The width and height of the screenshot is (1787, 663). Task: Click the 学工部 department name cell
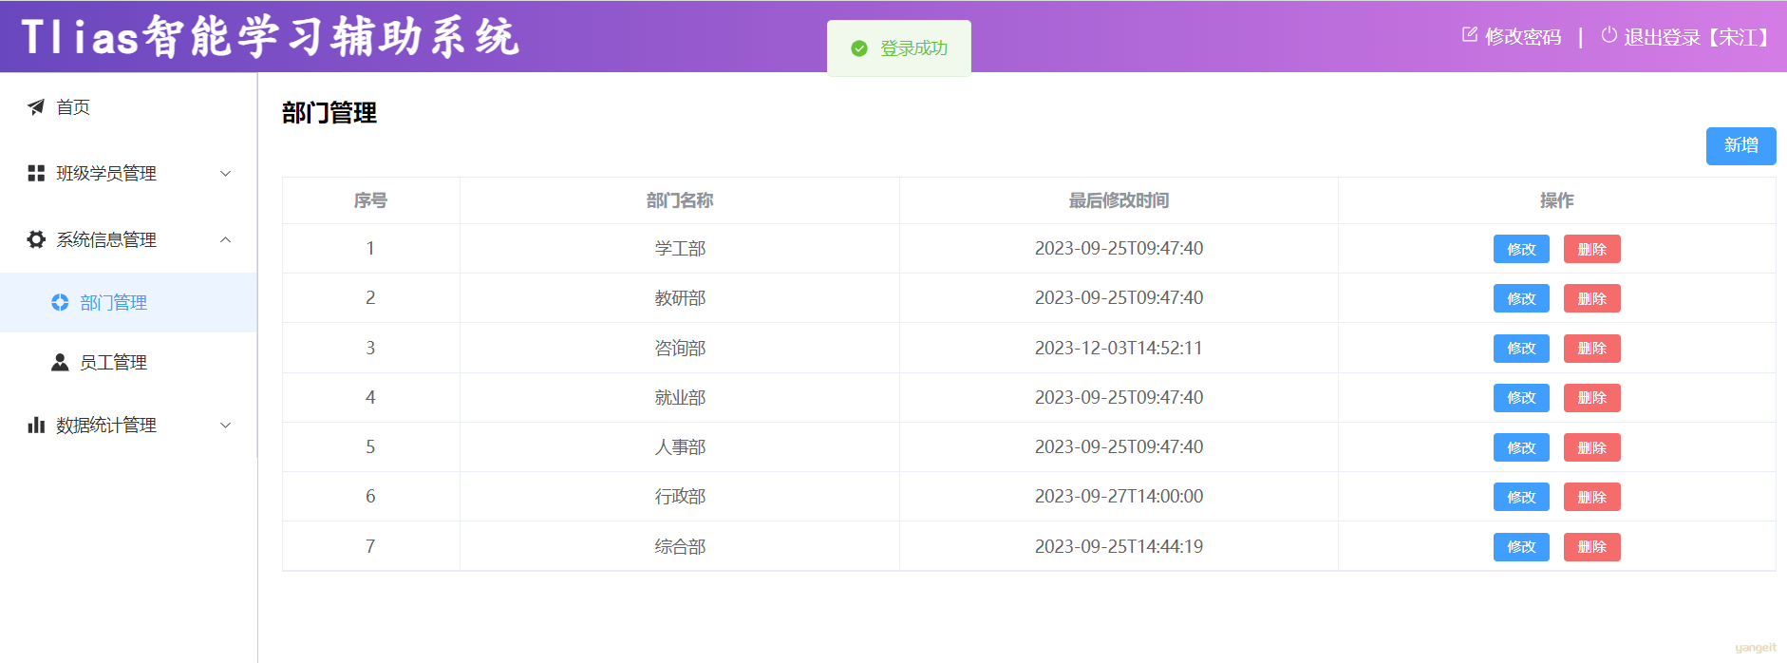pyautogui.click(x=680, y=249)
